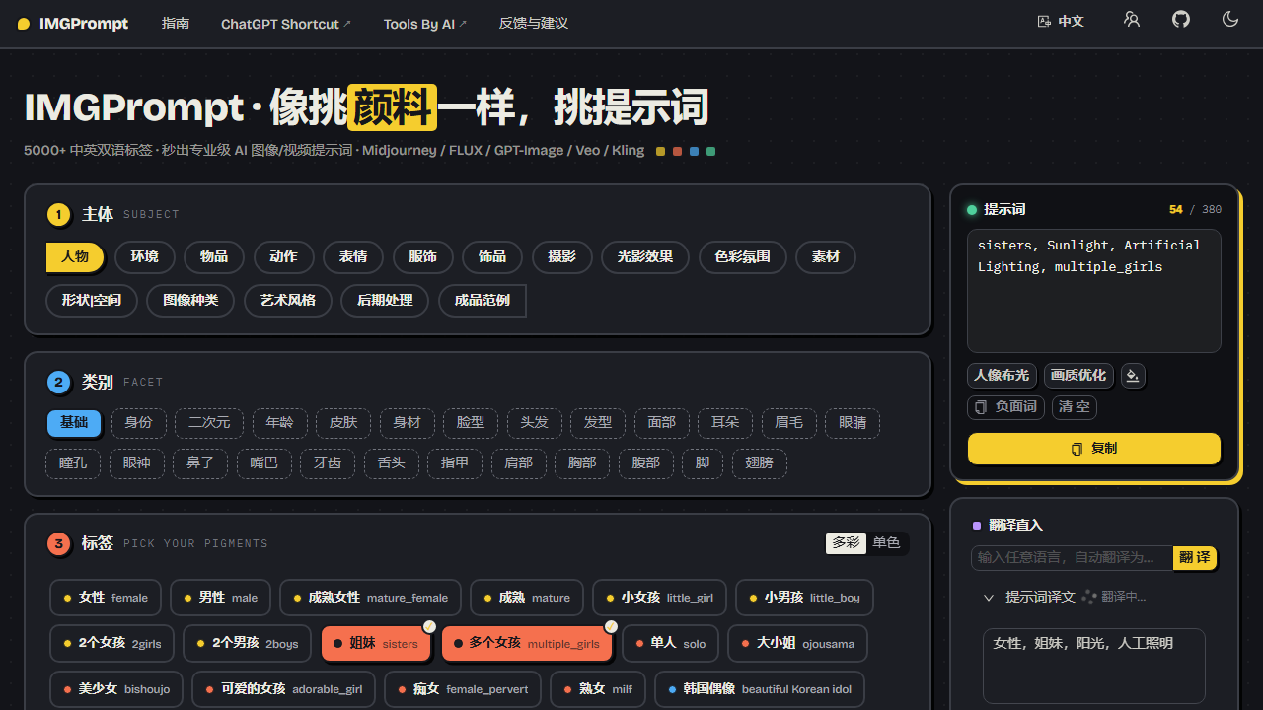Open ChatGPT Shortcut external link

(285, 24)
